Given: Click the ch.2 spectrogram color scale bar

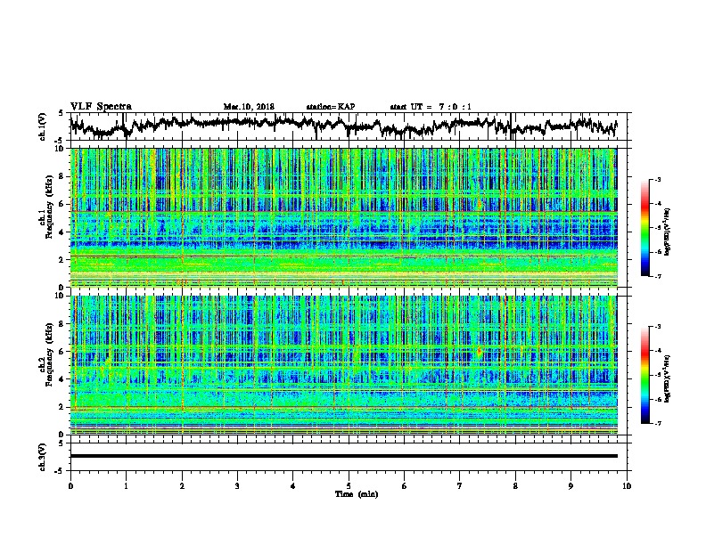Looking at the screenshot, I should click(x=644, y=375).
